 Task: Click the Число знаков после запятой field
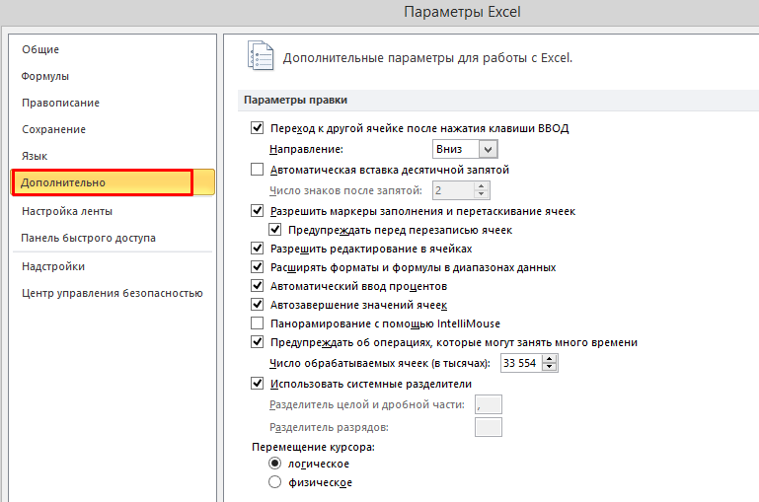[x=452, y=190]
